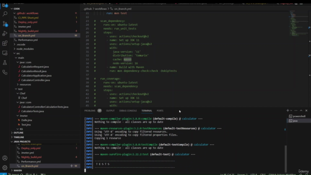Viewport: 311px width, 175px height.
Task: Click plus icon on on_Branch.yml Java Projects row
Action: pos(71,166)
